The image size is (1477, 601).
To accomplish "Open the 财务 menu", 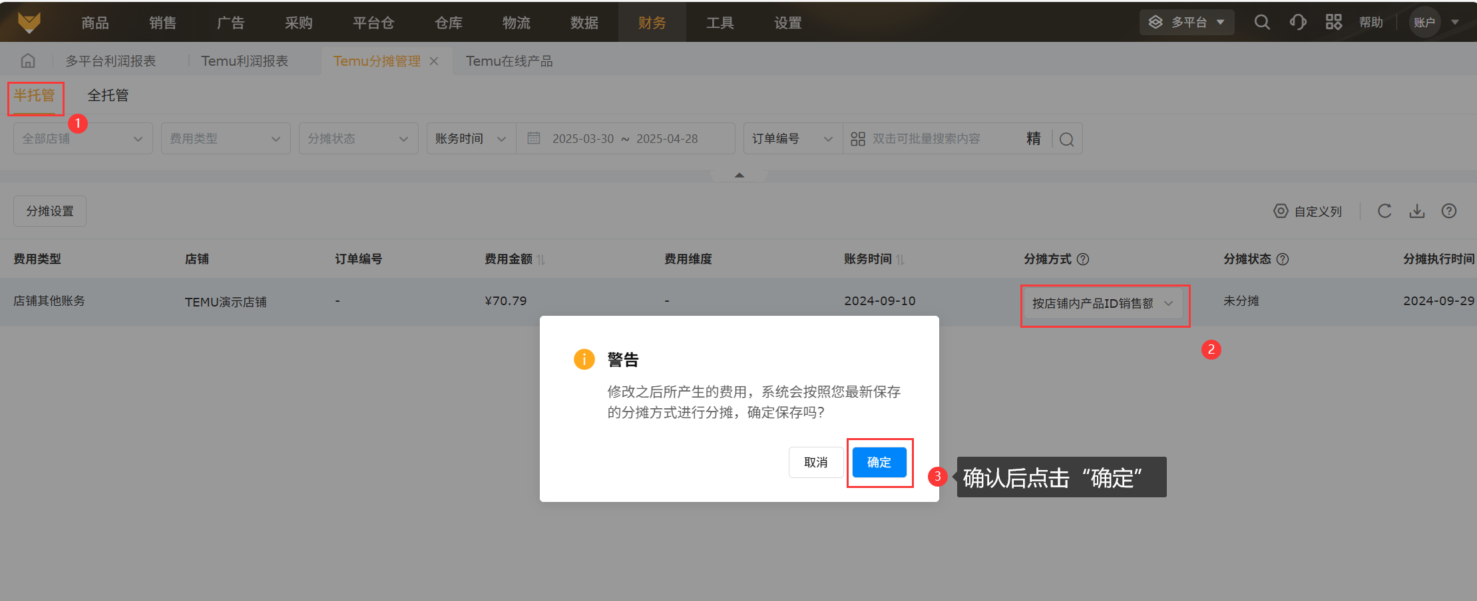I will click(x=652, y=23).
